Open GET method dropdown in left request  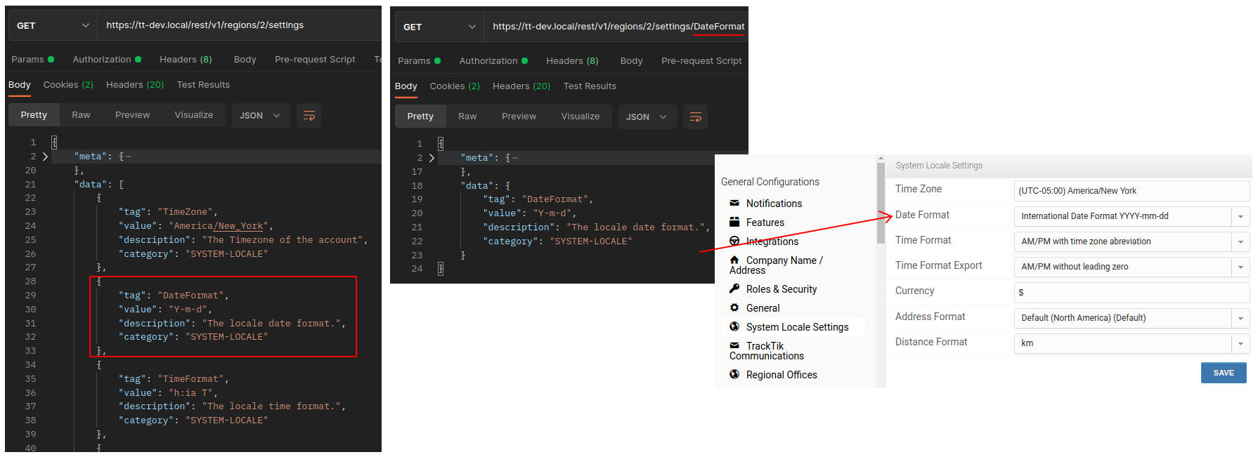coord(53,25)
